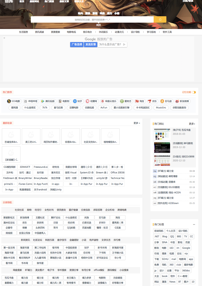Go to 首页 in top navigation
Screen dimensions: 202x286
(22, 1)
